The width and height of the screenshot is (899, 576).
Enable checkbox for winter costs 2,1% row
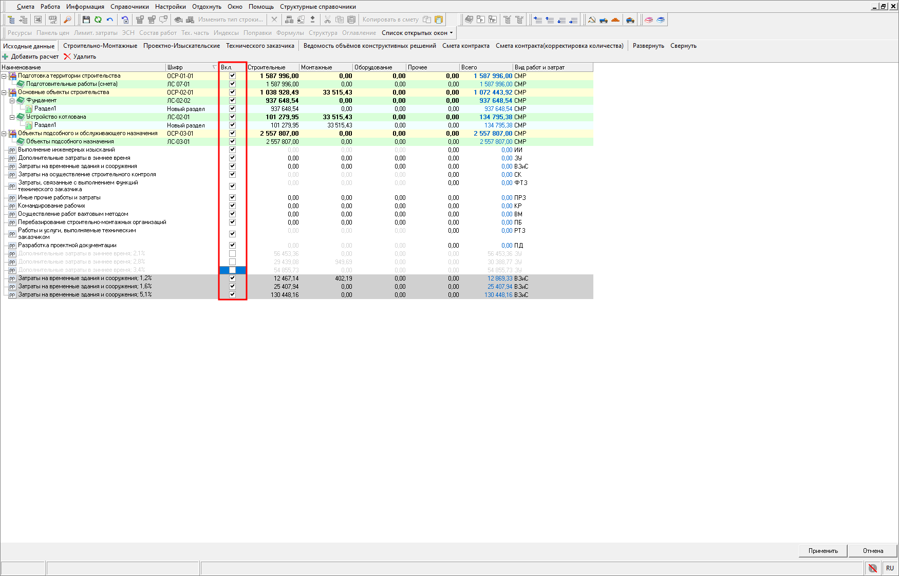pyautogui.click(x=232, y=253)
